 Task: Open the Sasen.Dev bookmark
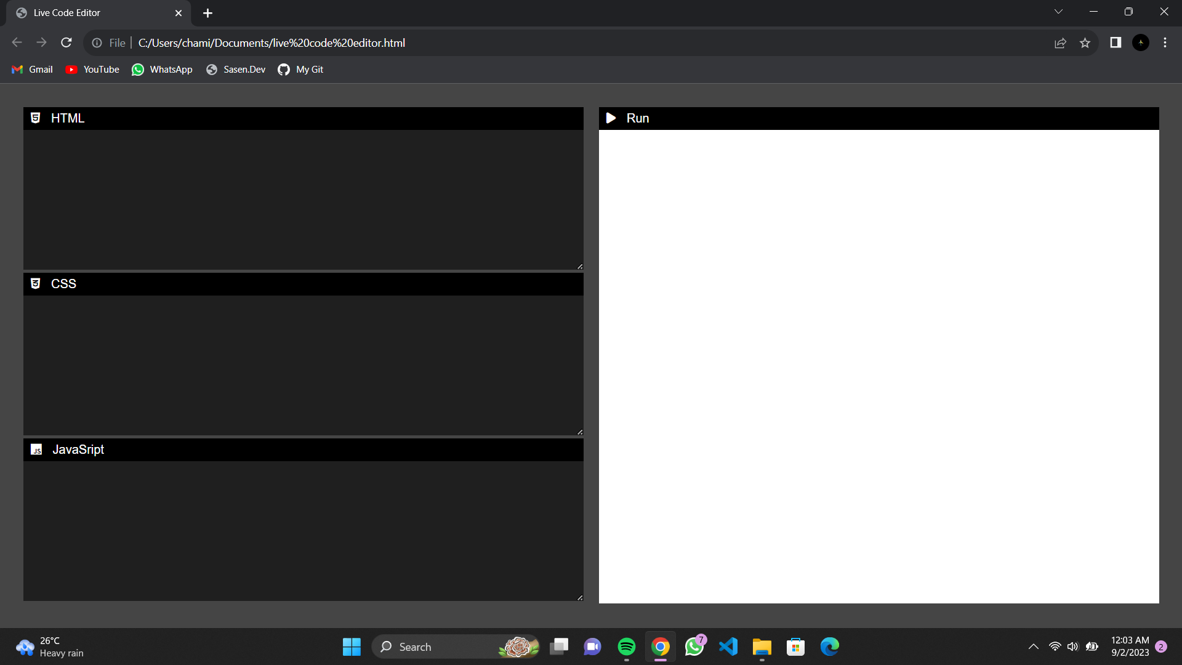[x=236, y=70]
